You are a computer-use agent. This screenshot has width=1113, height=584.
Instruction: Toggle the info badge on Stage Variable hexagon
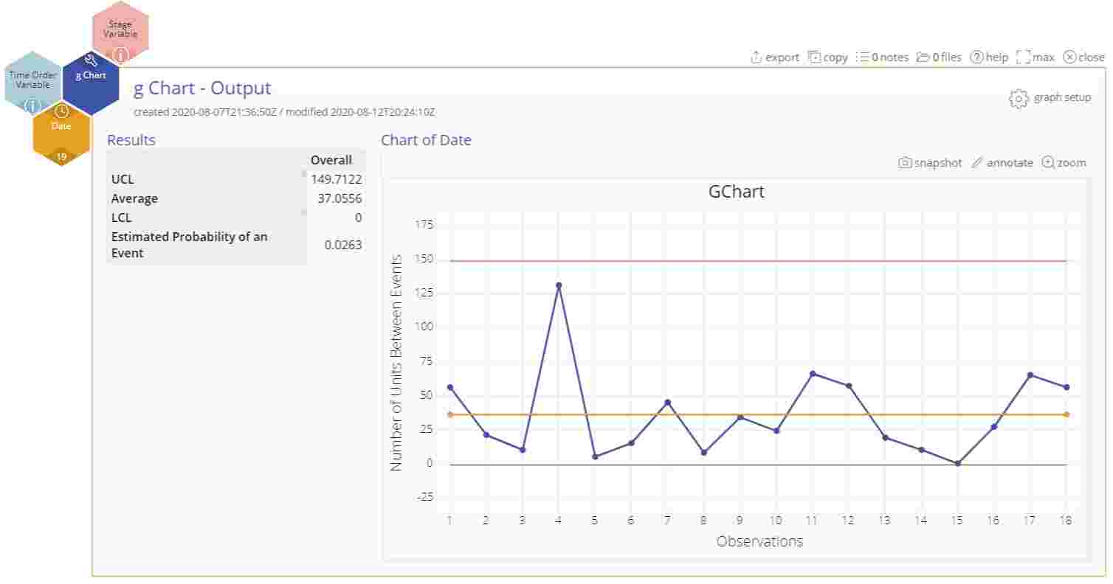[x=121, y=54]
